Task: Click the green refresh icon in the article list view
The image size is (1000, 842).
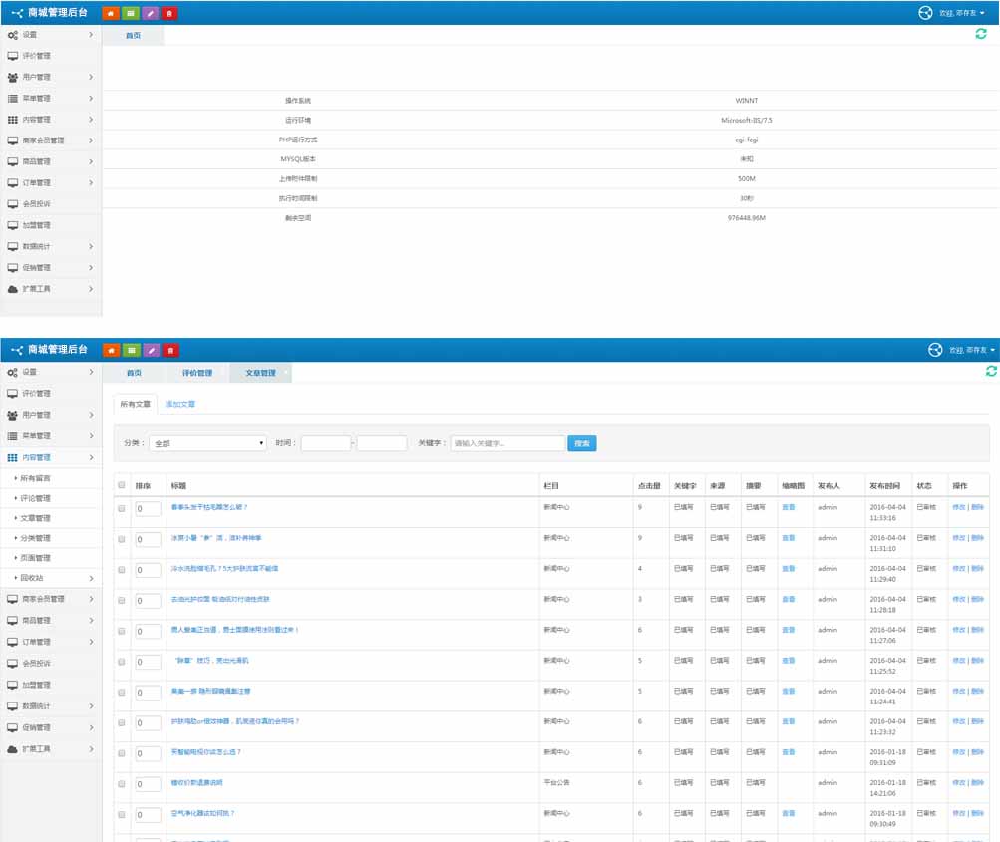Action: [990, 371]
